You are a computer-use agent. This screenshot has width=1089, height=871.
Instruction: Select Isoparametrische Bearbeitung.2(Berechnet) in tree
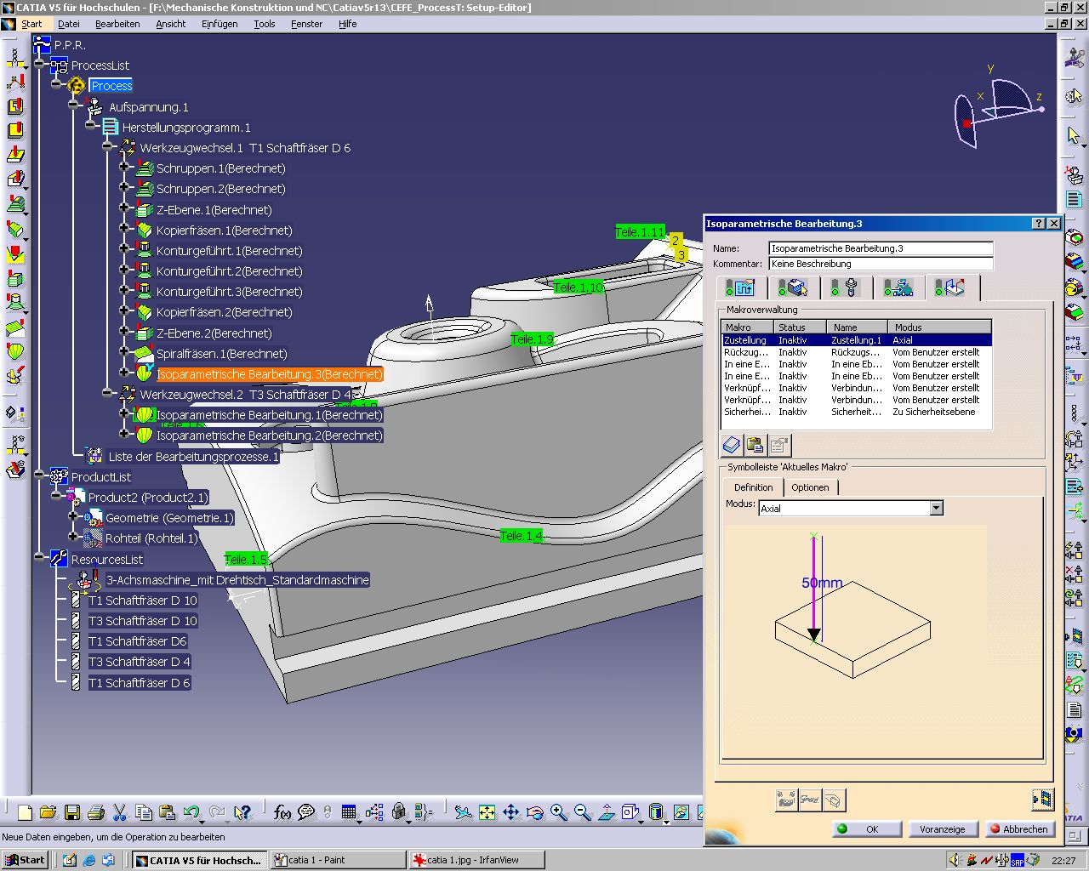point(269,435)
